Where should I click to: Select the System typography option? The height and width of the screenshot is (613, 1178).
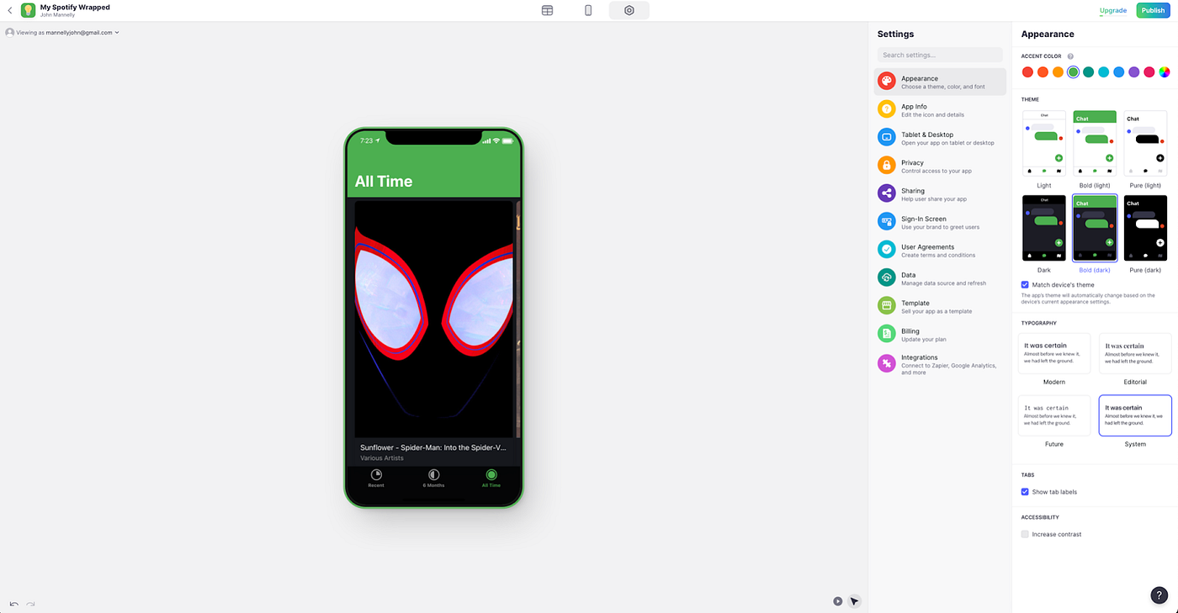[x=1135, y=415]
